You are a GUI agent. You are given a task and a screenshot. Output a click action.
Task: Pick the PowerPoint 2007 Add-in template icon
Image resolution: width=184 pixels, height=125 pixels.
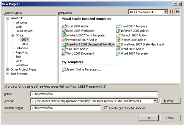click(x=64, y=40)
